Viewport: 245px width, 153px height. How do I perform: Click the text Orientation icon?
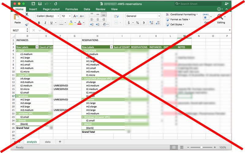(x=104, y=25)
